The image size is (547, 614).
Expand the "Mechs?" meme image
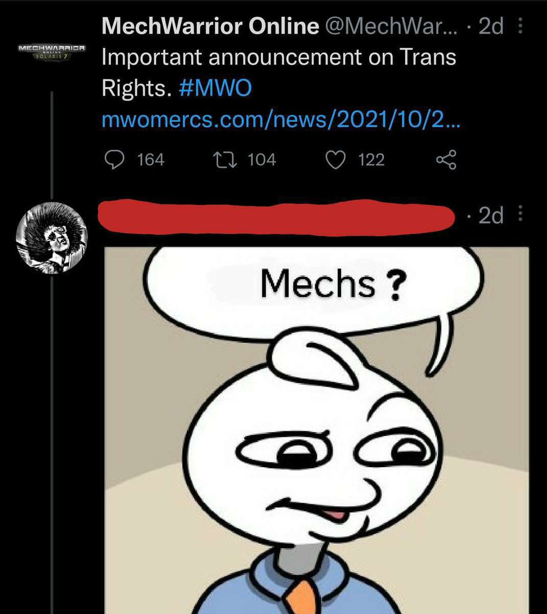pyautogui.click(x=316, y=430)
